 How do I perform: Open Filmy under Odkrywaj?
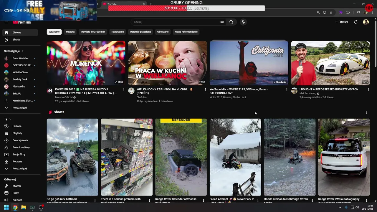(x=20, y=193)
